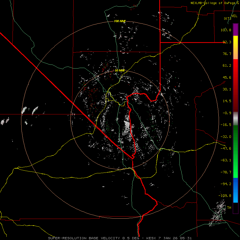Click the 'SUPER-RESOLUTION BASE VELOCITY 0.5 DEG' caption

click(x=94, y=238)
